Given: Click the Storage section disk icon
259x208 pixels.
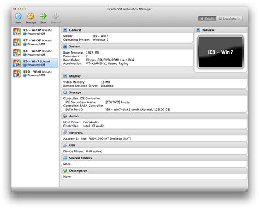Looking at the screenshot, I should click(x=65, y=92).
